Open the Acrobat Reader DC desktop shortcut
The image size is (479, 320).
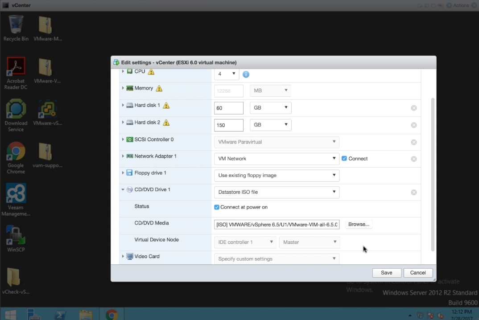[16, 73]
